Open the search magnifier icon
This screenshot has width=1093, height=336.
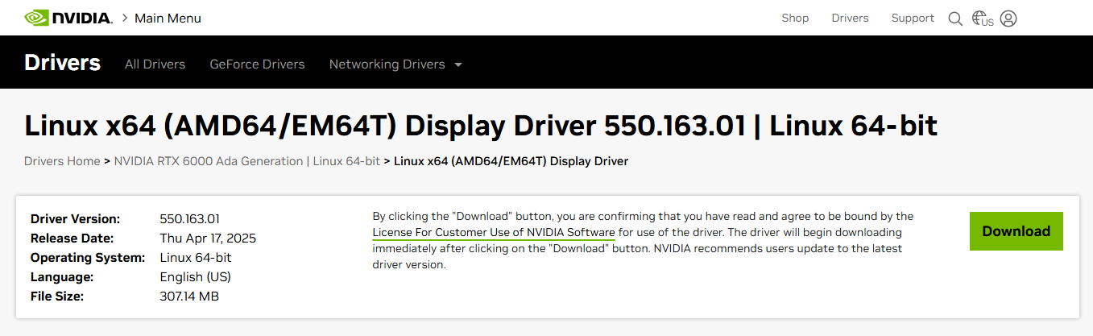click(955, 19)
